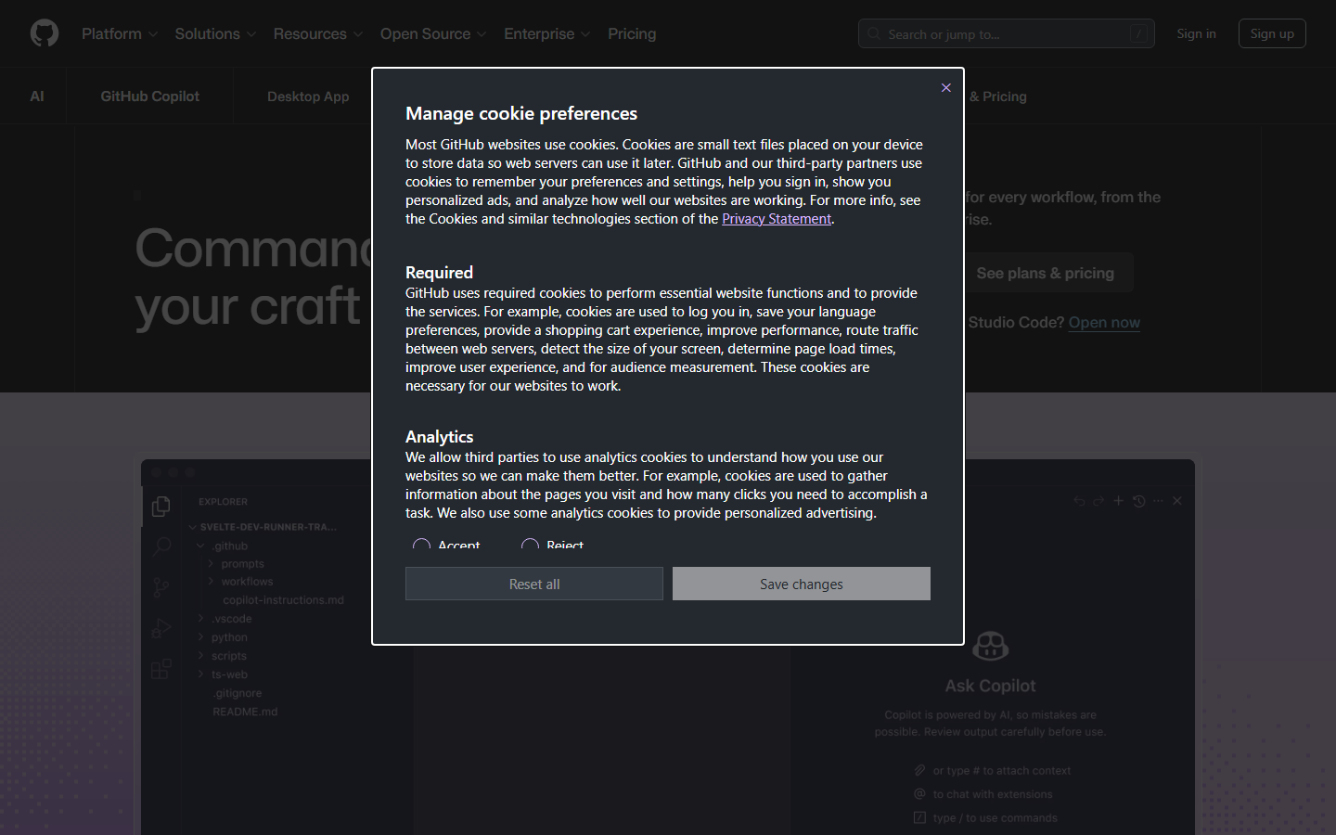Open the Extensions blocks icon
The image size is (1336, 835).
click(161, 669)
